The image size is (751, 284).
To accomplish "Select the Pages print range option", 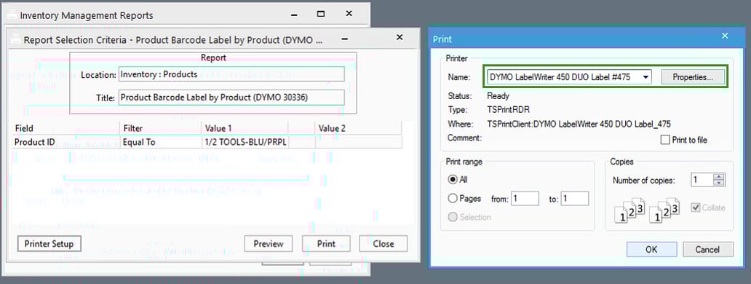I will pyautogui.click(x=452, y=198).
